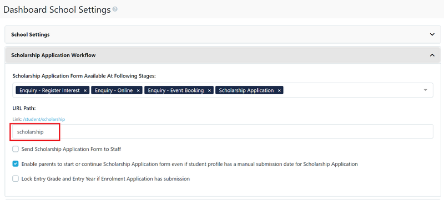This screenshot has height=200, width=444.
Task: Select the Scholarship Application tag label
Action: (x=246, y=91)
